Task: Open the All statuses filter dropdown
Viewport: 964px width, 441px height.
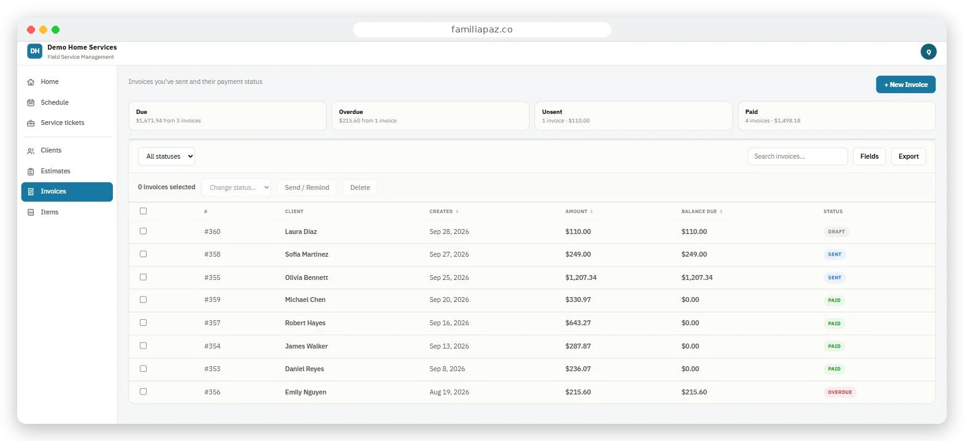Action: pos(166,156)
